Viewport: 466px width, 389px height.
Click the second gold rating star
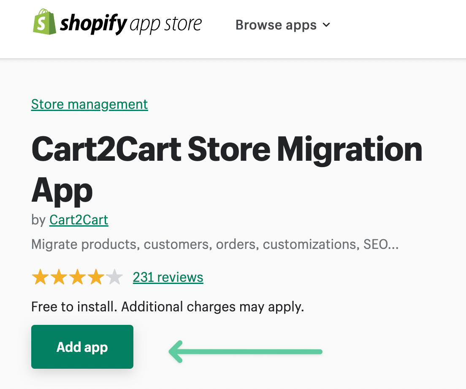click(x=59, y=277)
